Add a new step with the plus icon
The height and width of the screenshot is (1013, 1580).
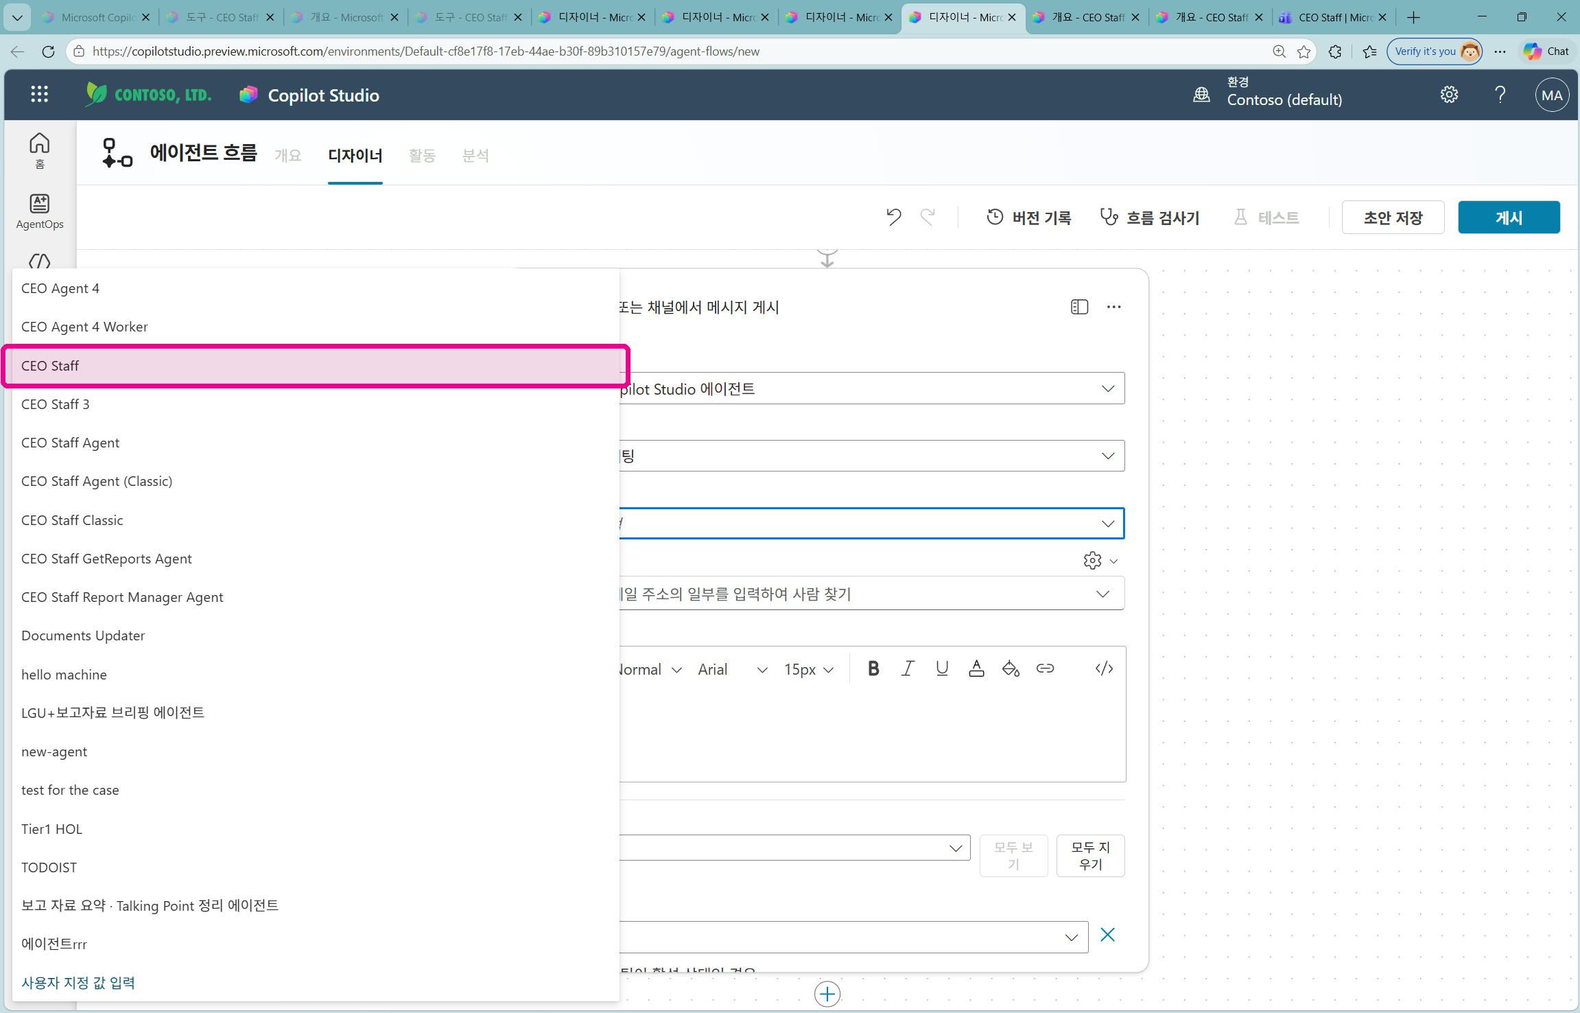pos(827,994)
